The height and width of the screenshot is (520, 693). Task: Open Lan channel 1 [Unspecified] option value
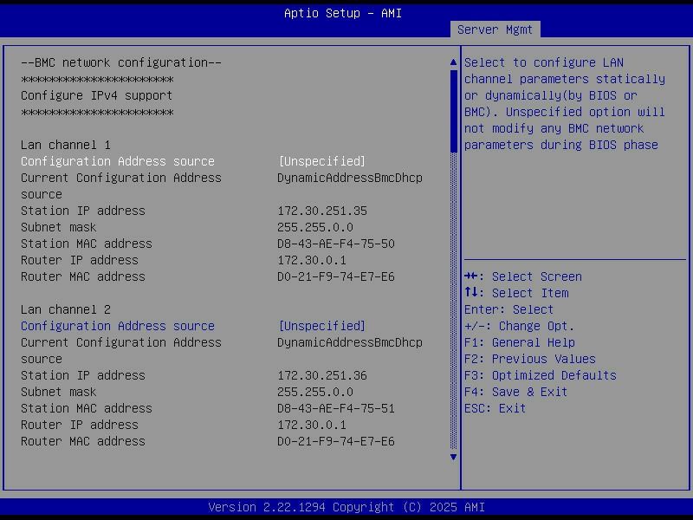[x=321, y=161]
